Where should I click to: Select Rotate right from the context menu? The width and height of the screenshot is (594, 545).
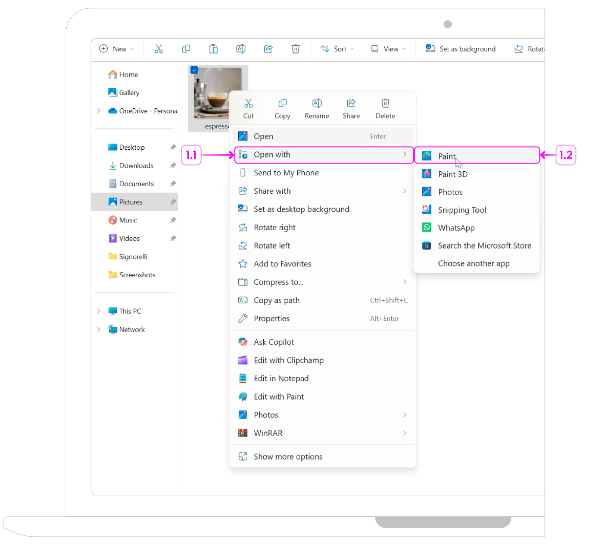(274, 227)
